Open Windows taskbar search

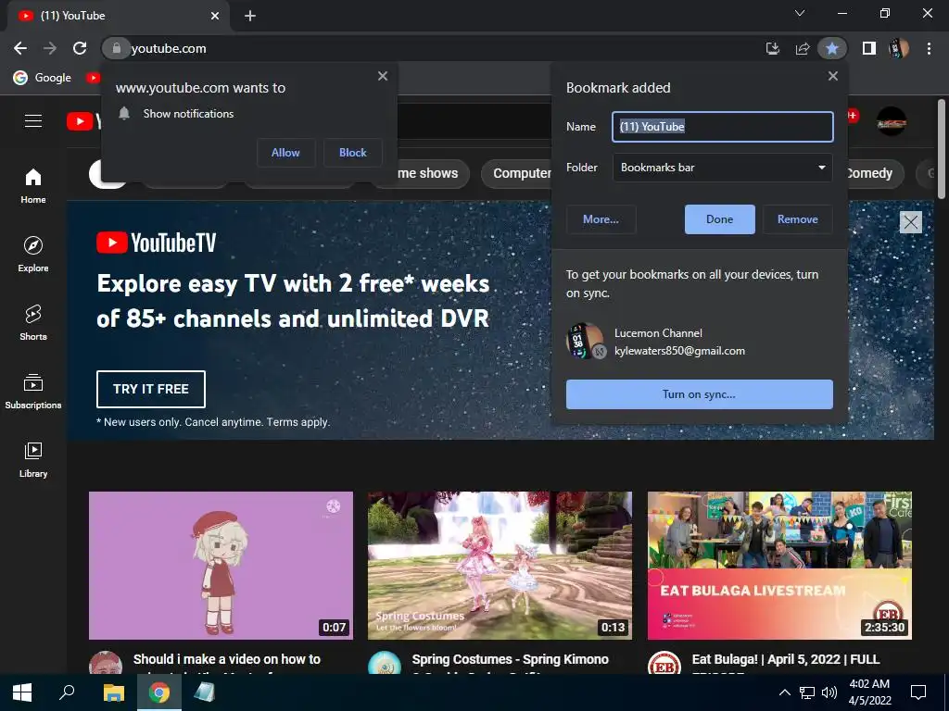coord(67,692)
